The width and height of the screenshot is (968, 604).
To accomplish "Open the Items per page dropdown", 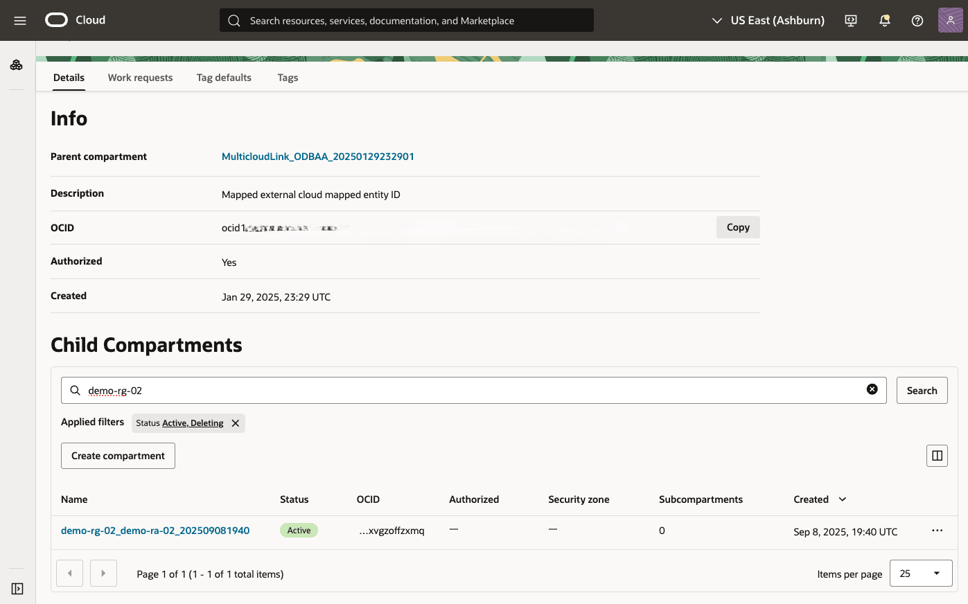I will 921,573.
